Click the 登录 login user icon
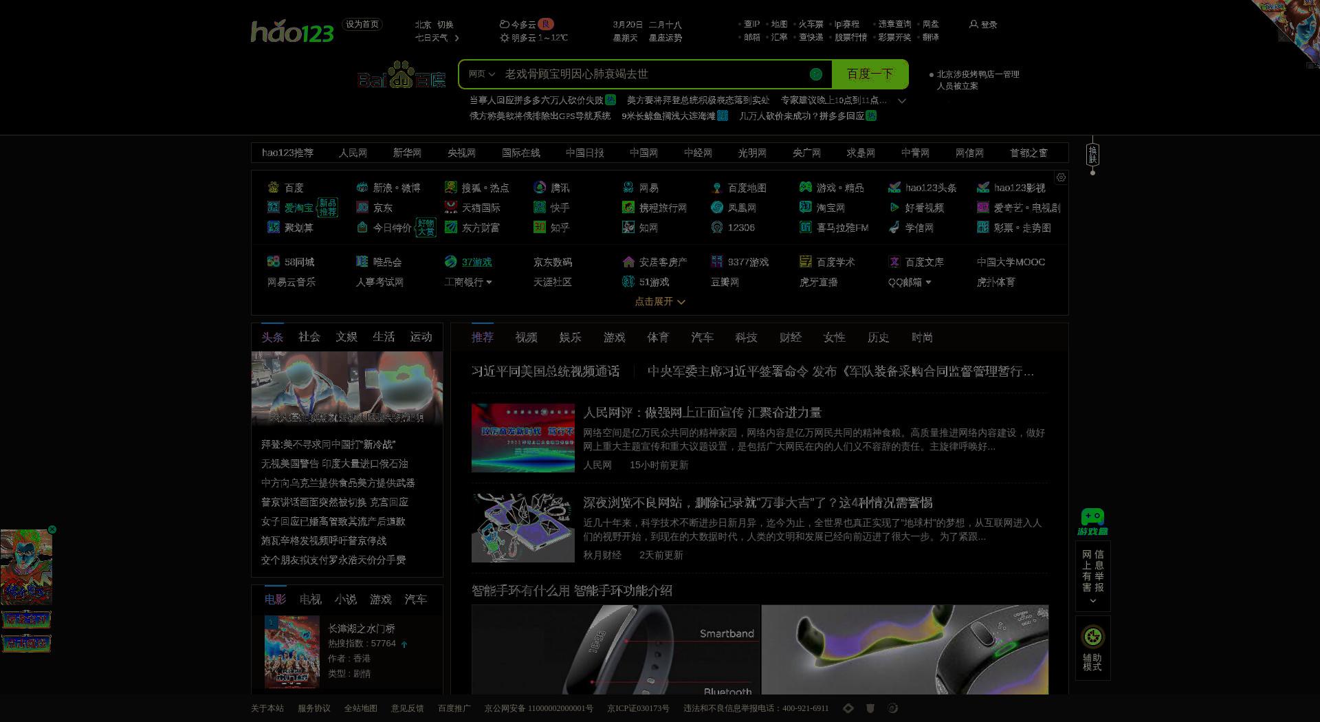Screen dimensions: 1320x722 coord(973,24)
